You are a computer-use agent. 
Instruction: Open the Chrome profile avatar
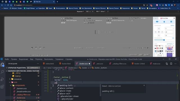[175, 5]
